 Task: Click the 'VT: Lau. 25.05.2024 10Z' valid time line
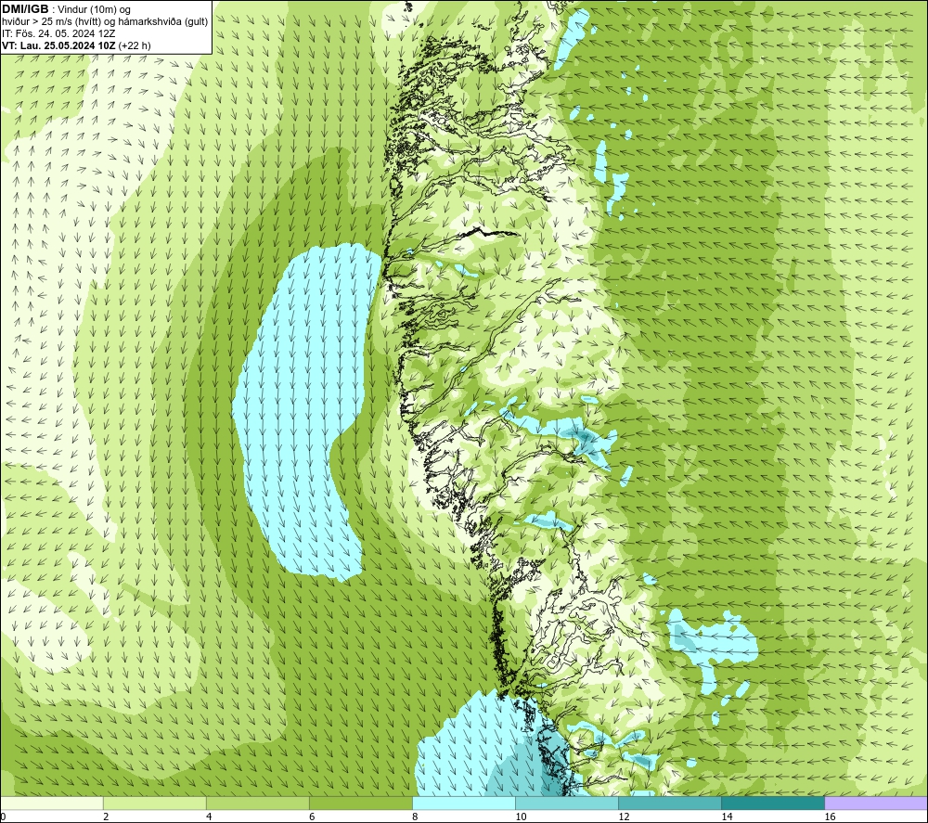59,45
